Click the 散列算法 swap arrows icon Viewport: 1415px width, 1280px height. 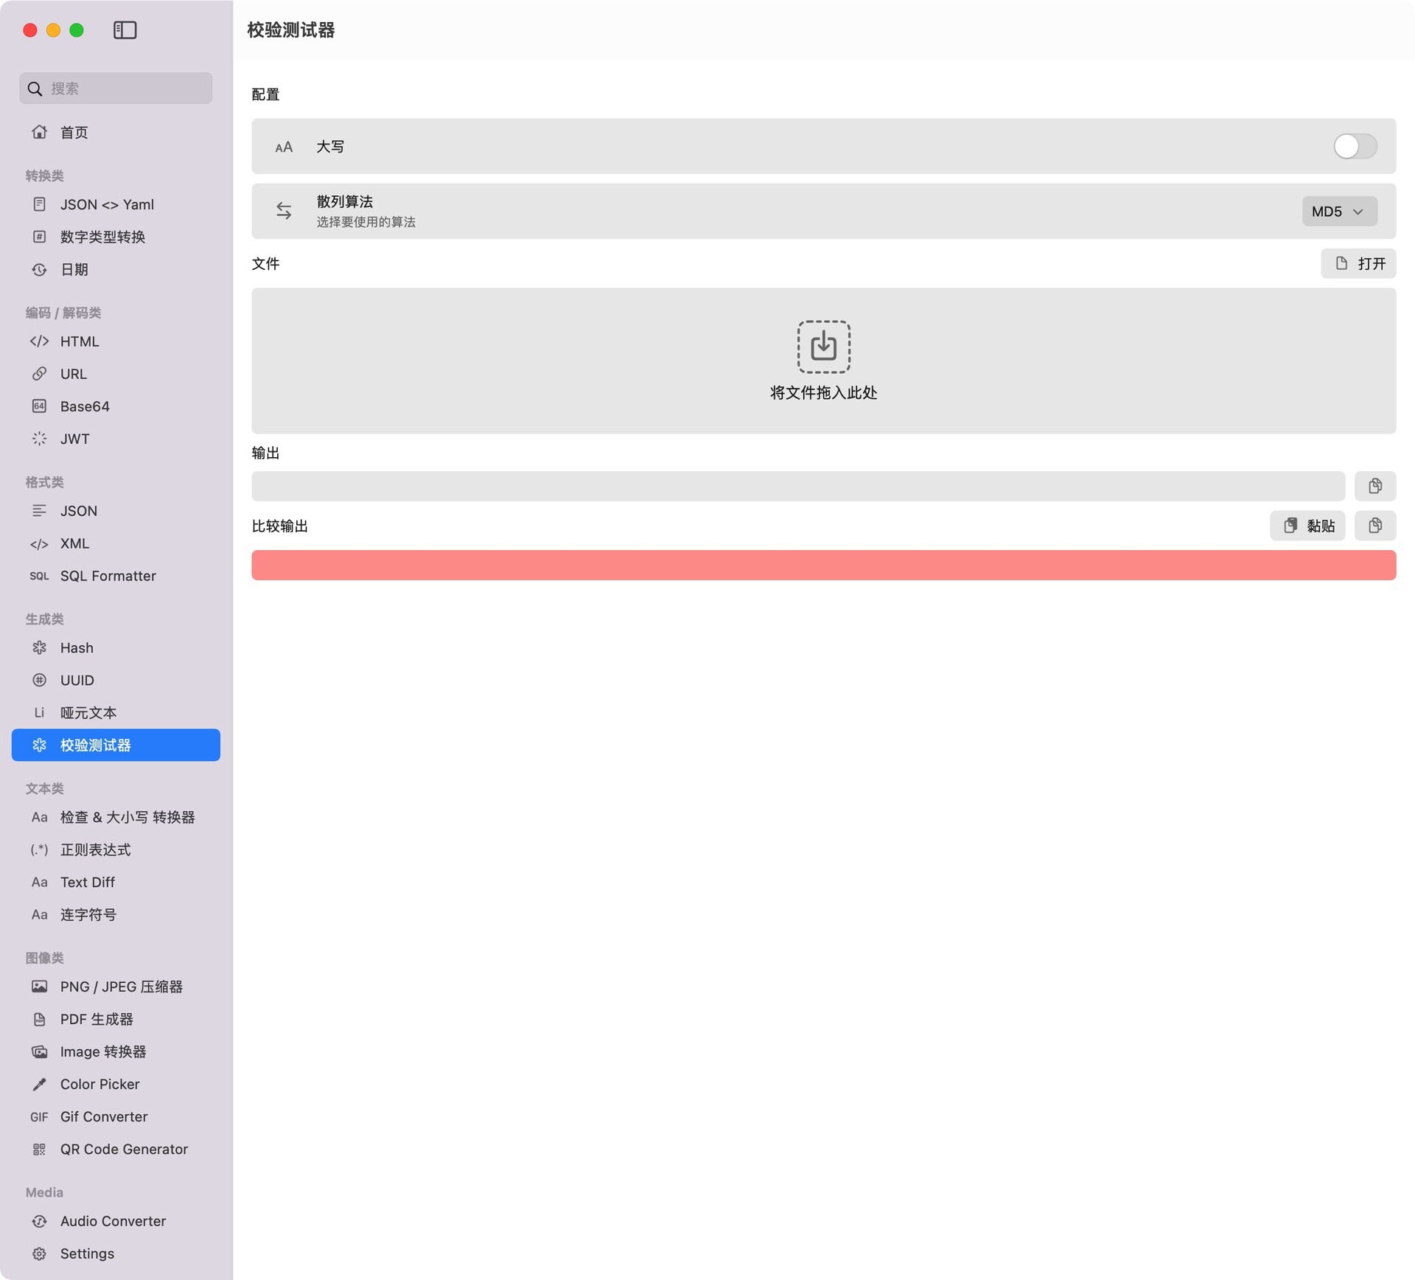click(284, 211)
